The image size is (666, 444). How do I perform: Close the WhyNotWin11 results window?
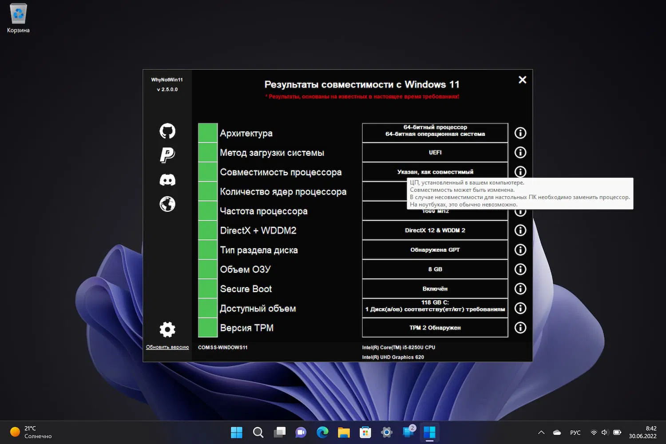click(523, 79)
